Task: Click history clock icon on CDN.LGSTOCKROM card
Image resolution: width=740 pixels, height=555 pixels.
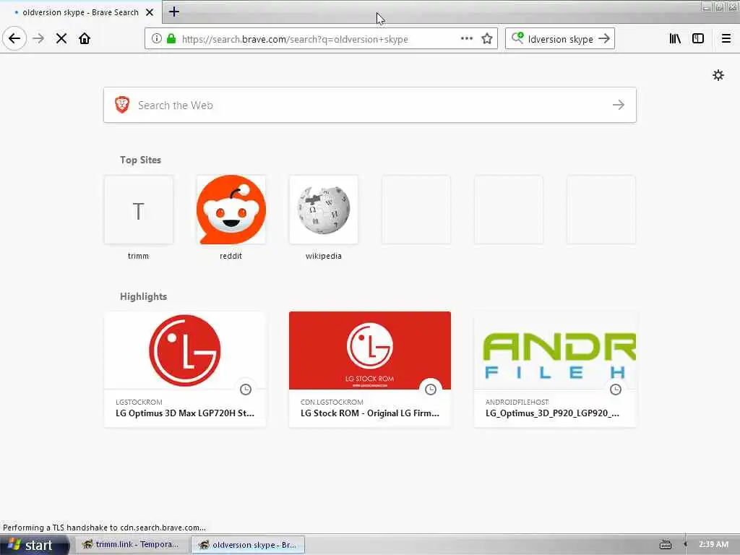Action: 431,390
